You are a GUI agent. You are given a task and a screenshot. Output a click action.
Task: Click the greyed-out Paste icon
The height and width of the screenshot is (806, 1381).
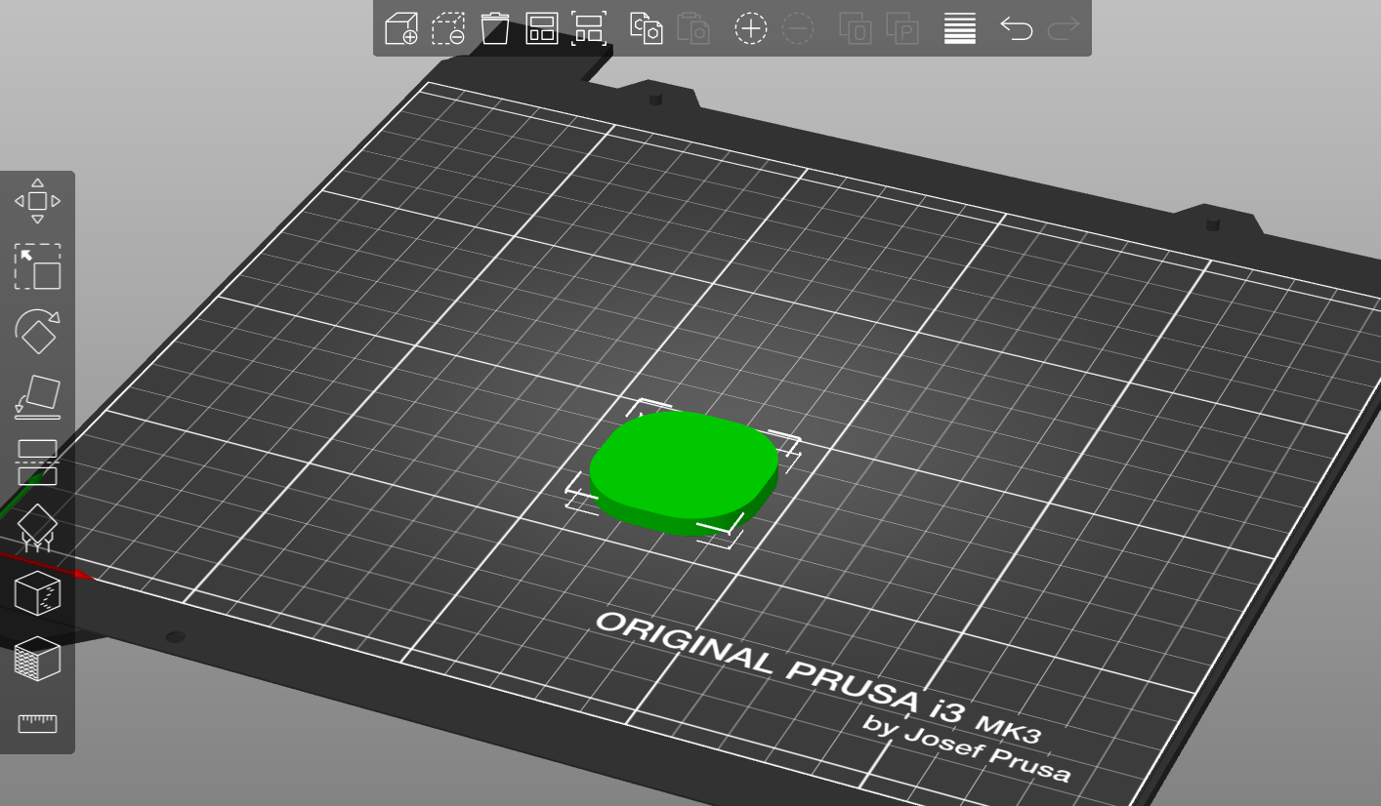tap(693, 28)
